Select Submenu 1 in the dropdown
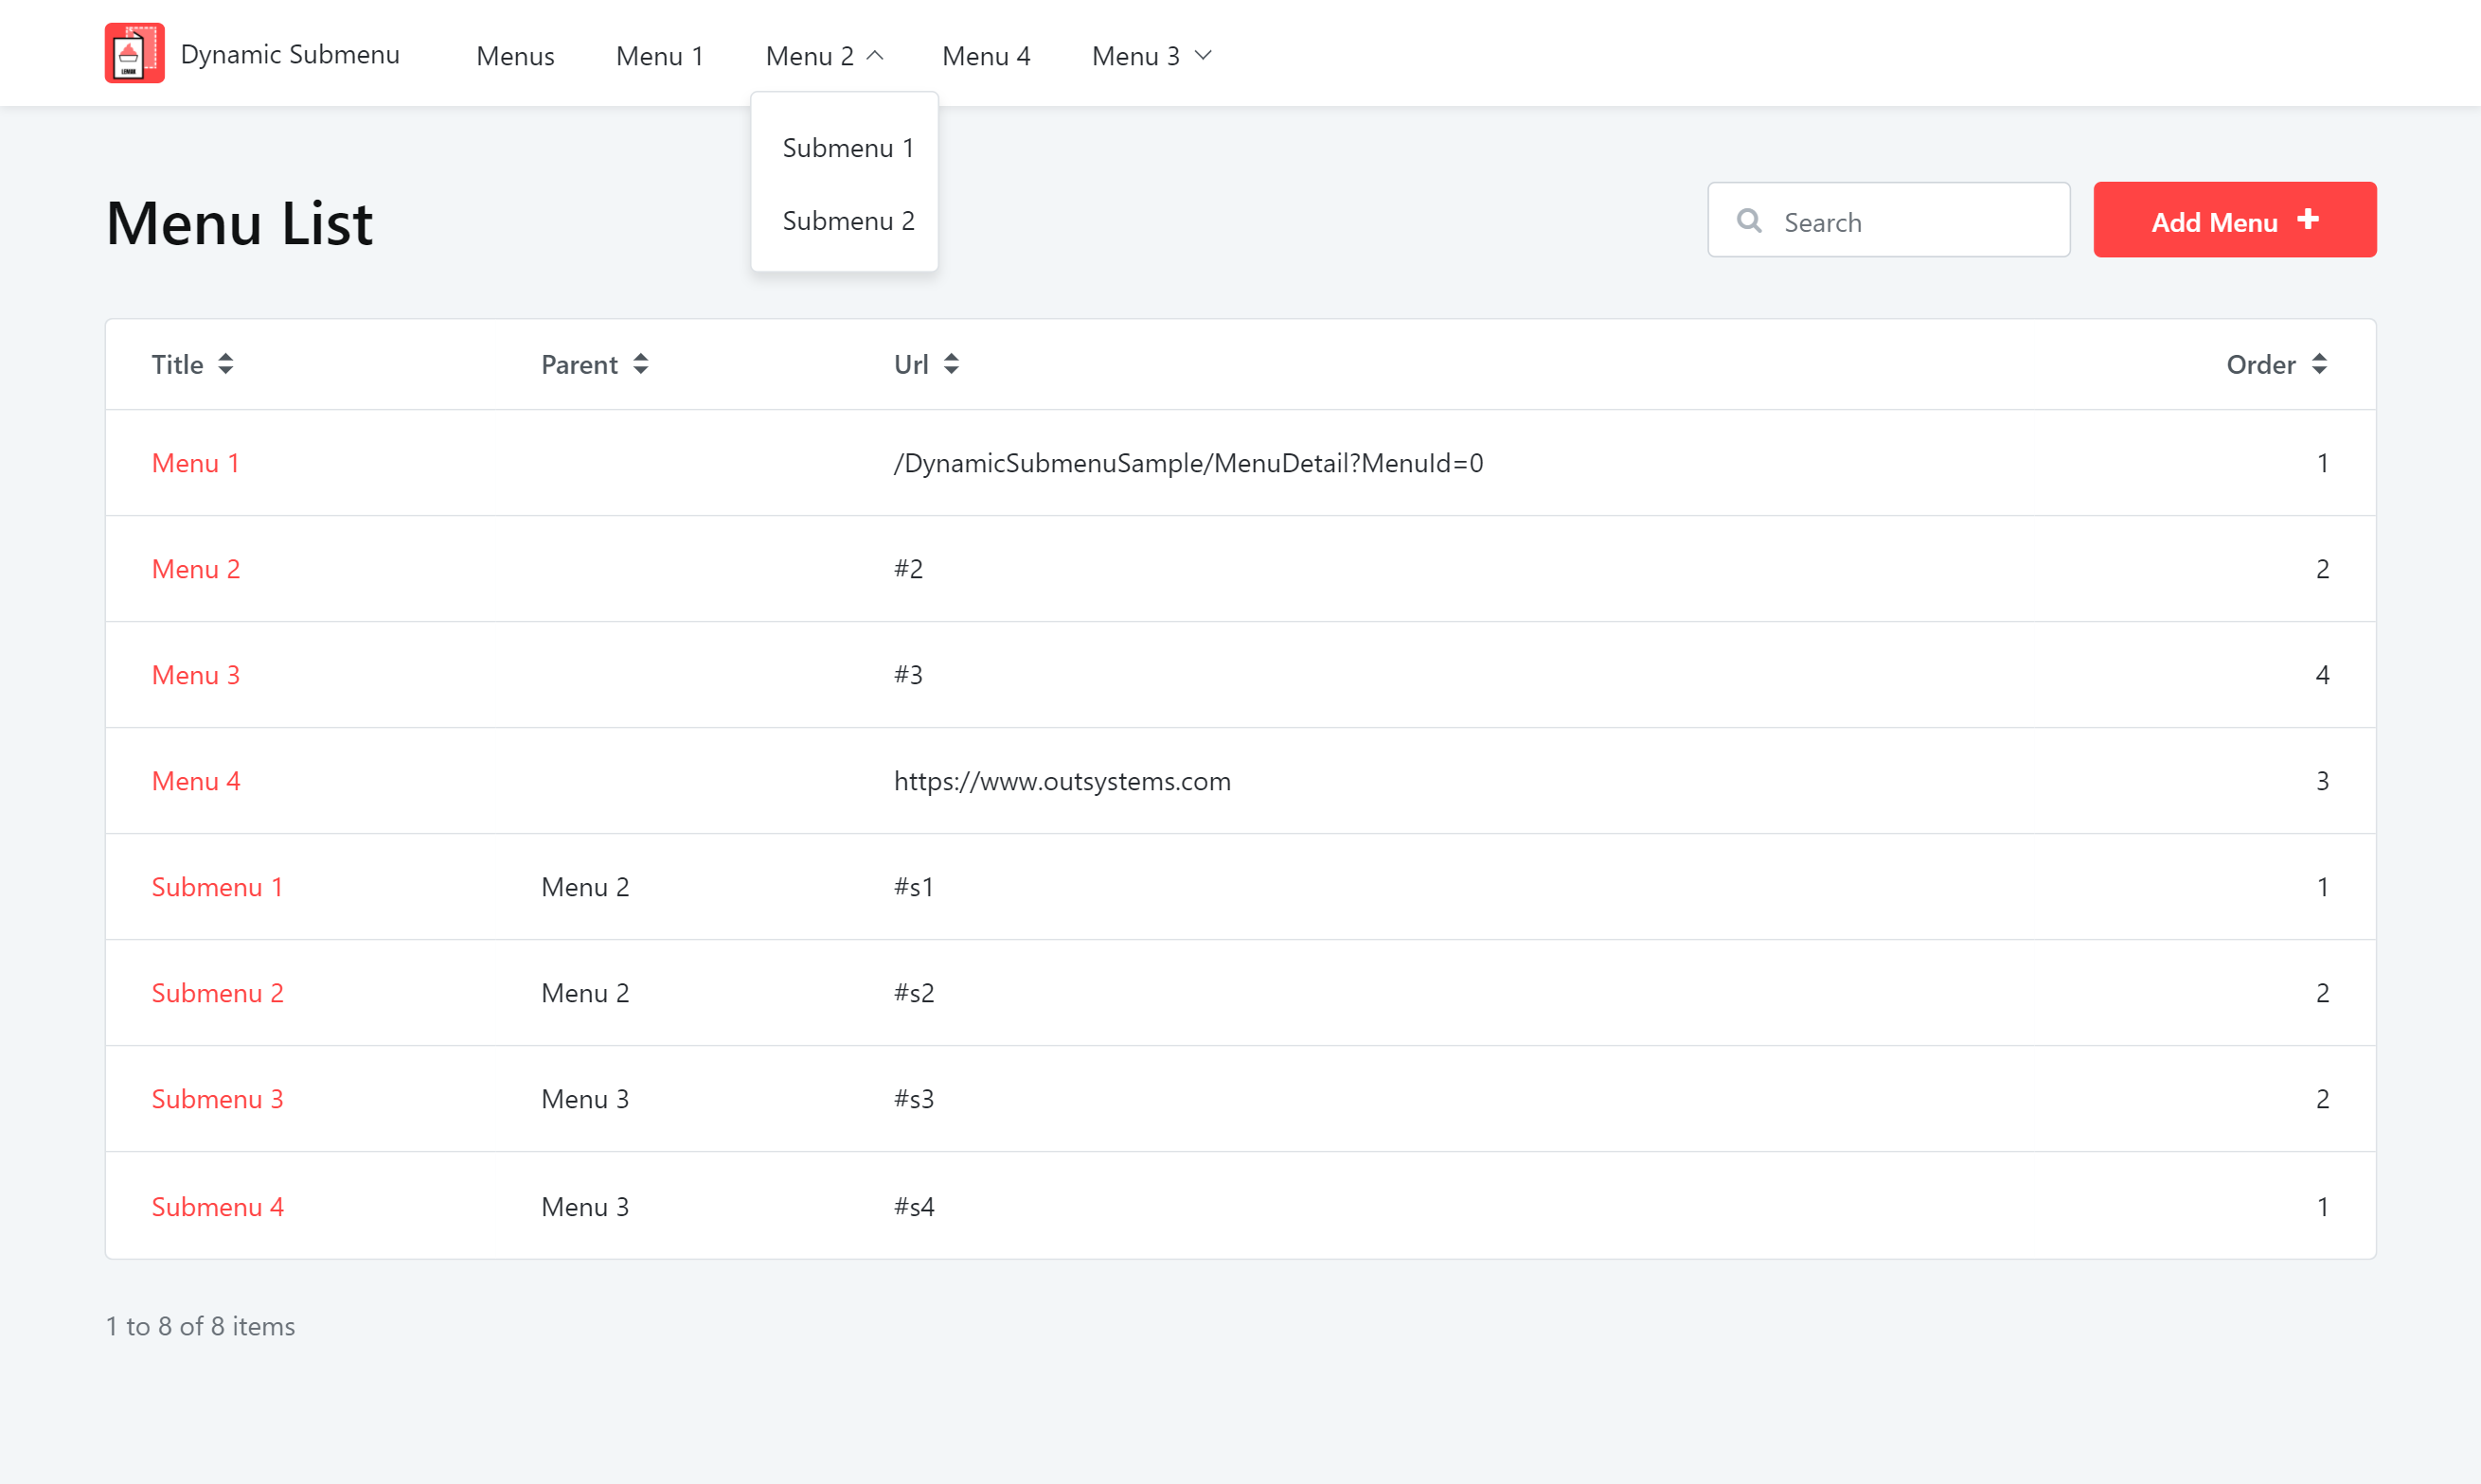The width and height of the screenshot is (2481, 1484). [x=848, y=148]
